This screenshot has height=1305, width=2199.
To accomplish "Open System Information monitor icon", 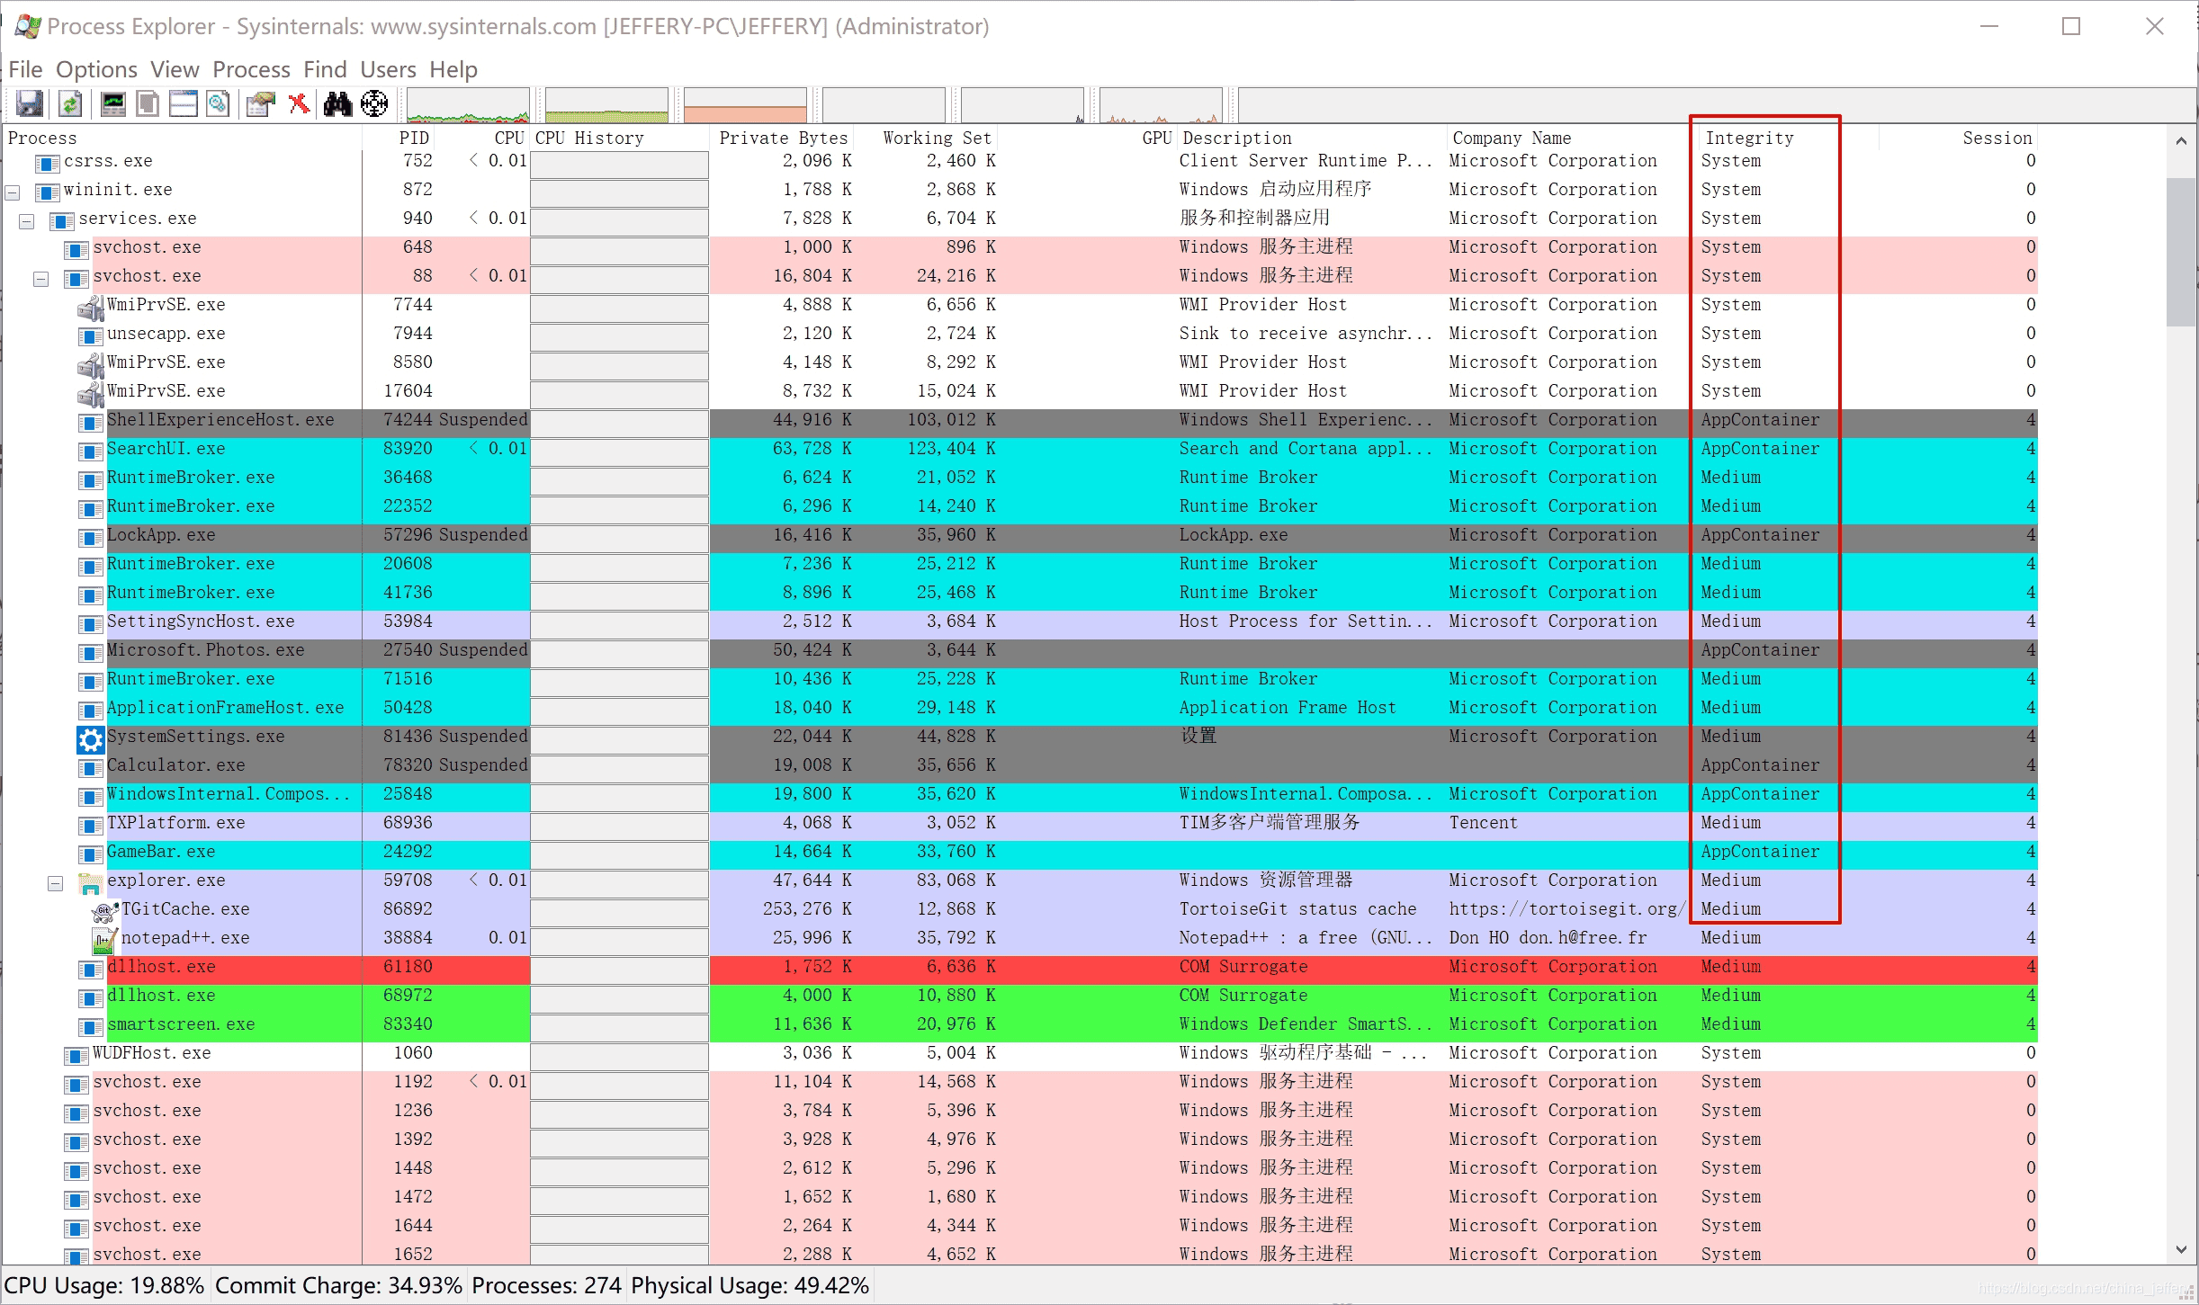I will point(113,104).
